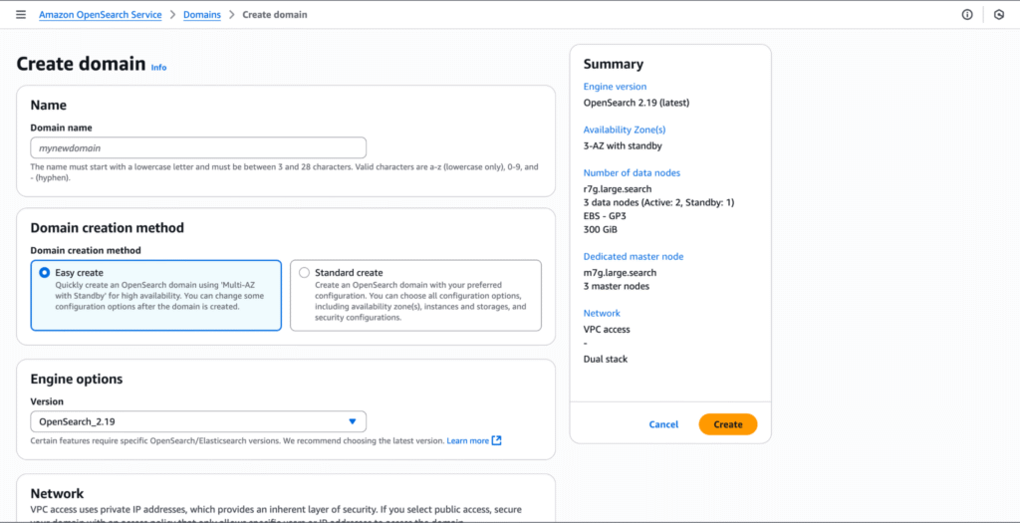
Task: Select the Standard create radio option
Action: [x=304, y=272]
